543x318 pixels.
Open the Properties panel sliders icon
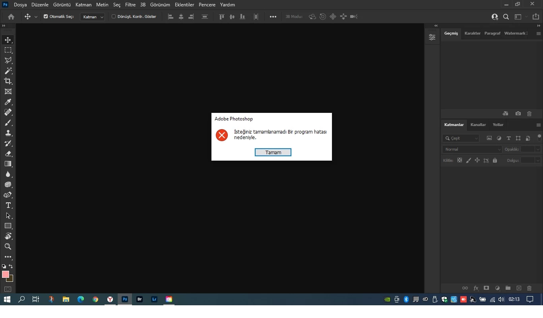[x=432, y=37]
